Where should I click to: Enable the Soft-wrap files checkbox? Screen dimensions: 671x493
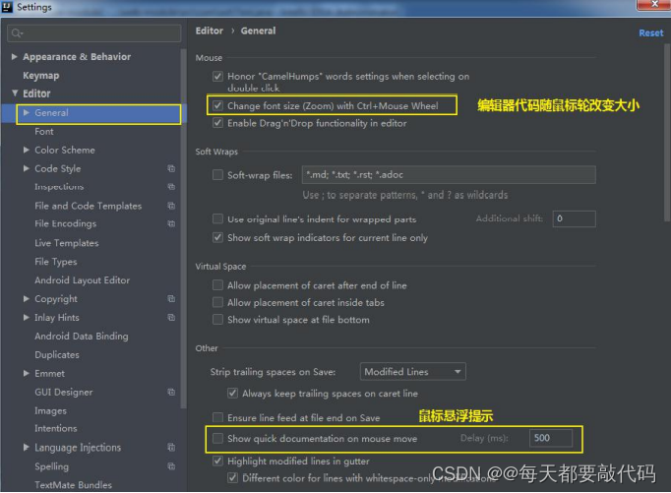[x=217, y=174]
